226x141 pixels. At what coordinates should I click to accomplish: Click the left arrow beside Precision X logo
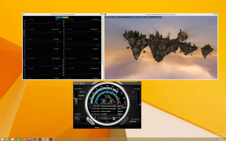pos(95,117)
